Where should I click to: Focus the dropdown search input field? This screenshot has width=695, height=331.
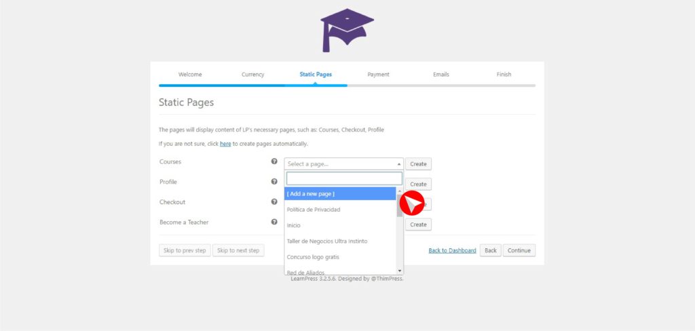[343, 178]
